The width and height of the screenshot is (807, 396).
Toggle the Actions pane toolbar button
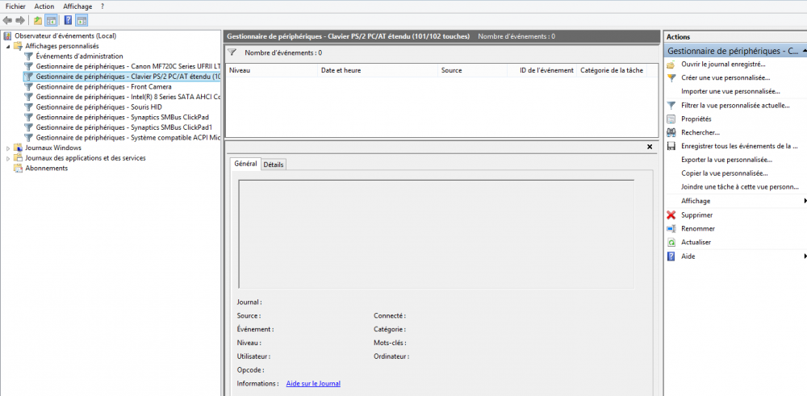82,19
